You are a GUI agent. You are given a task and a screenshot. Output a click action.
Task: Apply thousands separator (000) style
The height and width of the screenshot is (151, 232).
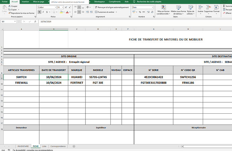[144, 12]
